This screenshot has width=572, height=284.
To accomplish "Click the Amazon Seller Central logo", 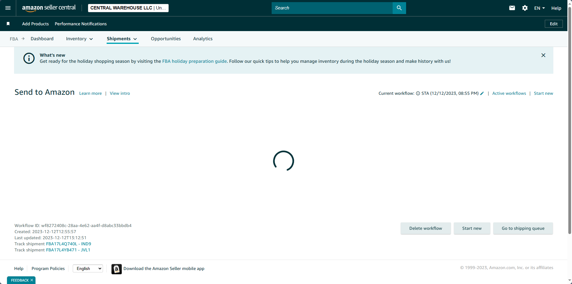I will pos(49,8).
